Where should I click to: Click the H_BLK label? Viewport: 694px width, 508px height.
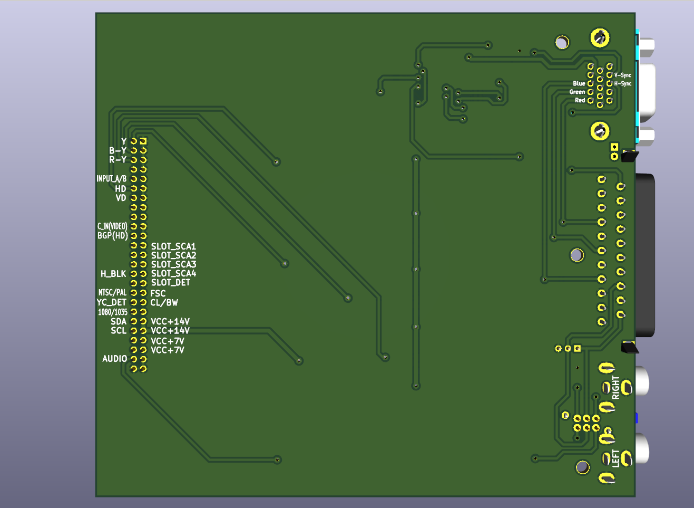[x=113, y=274]
